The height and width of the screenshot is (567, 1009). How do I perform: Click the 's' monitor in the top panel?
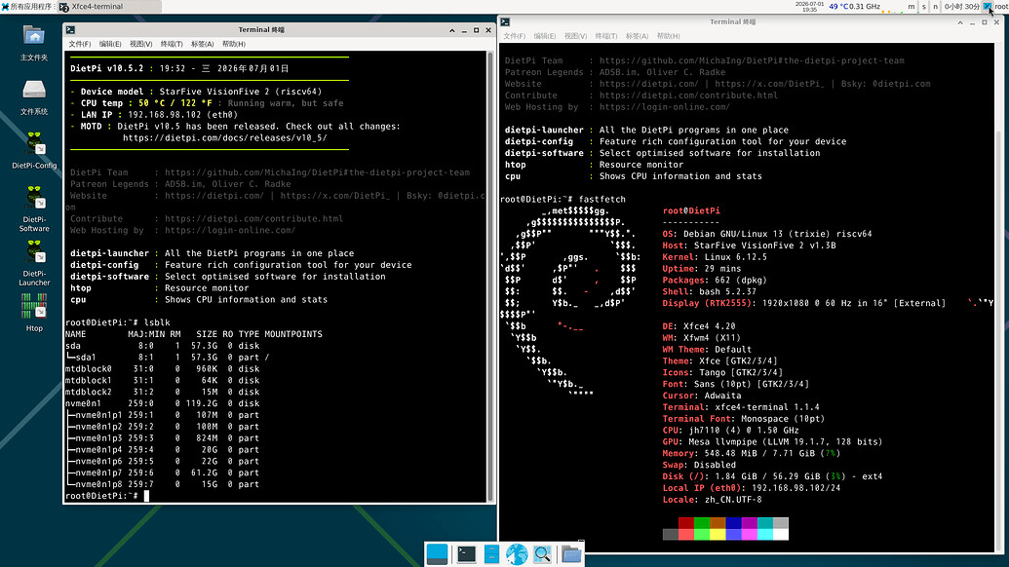click(x=924, y=7)
